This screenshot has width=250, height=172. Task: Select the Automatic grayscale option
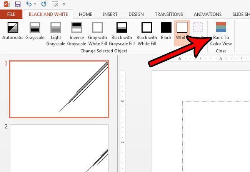[13, 31]
